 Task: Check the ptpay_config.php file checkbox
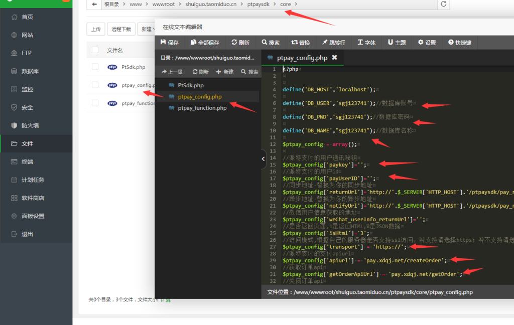point(95,85)
